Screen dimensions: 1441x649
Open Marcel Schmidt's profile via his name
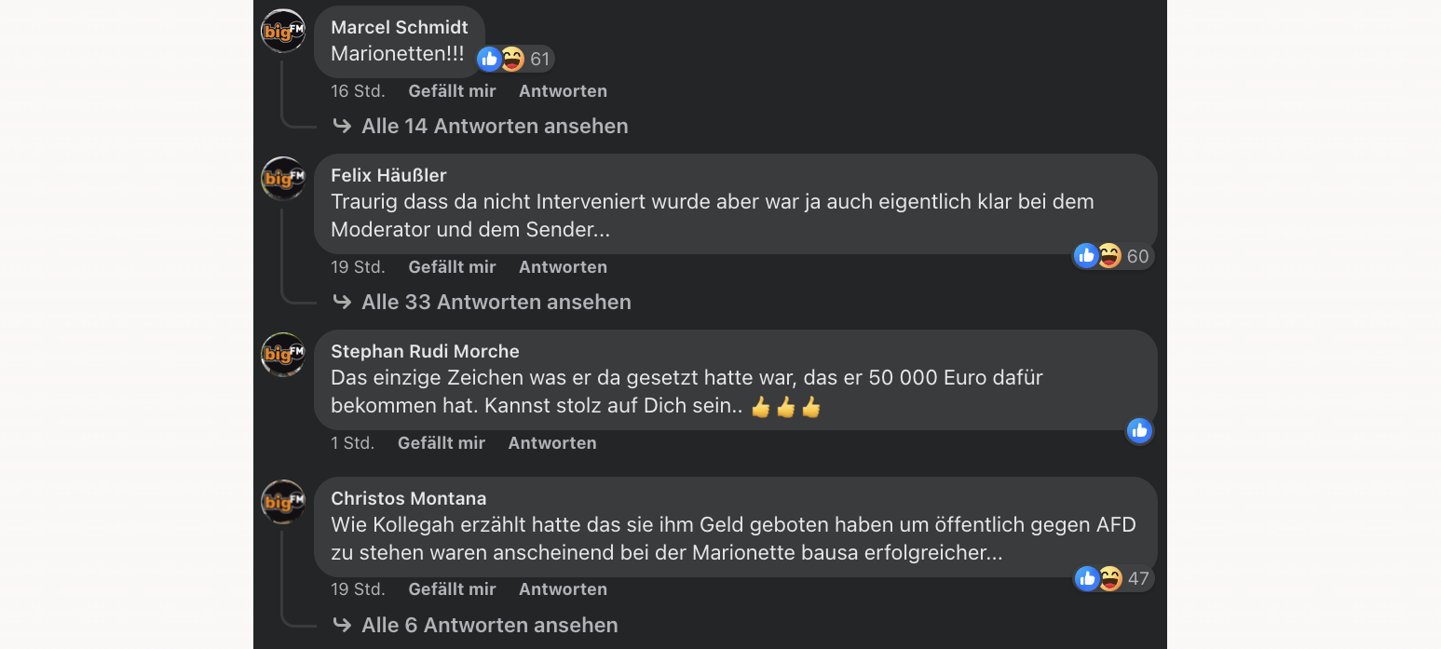pos(400,27)
